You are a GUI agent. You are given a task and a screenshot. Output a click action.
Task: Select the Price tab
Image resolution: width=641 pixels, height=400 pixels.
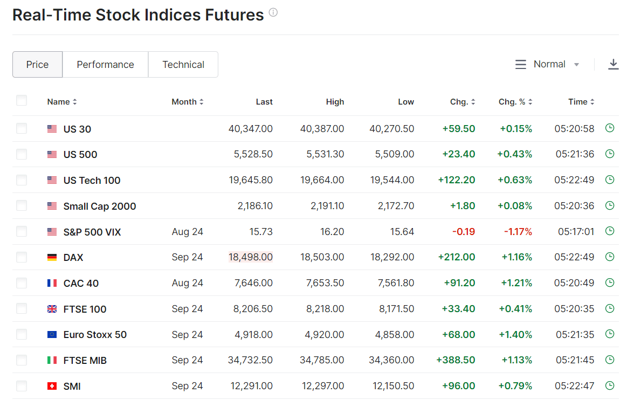38,64
